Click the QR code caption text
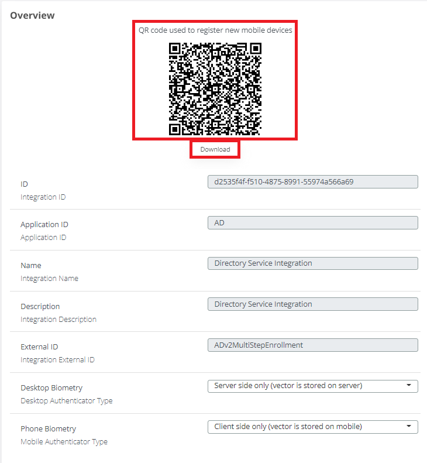 215,30
